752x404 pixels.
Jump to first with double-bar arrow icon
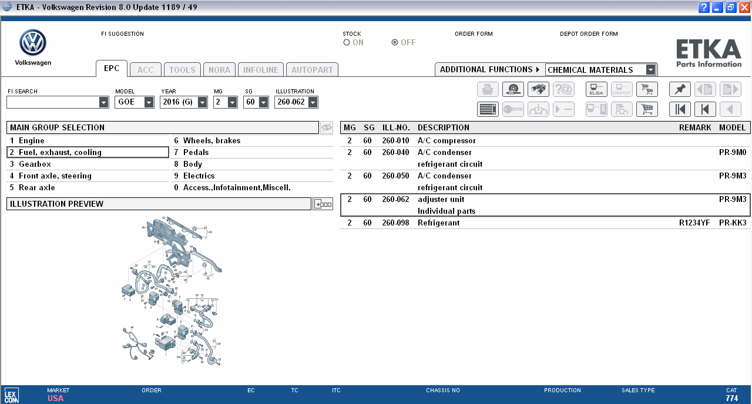coord(680,109)
